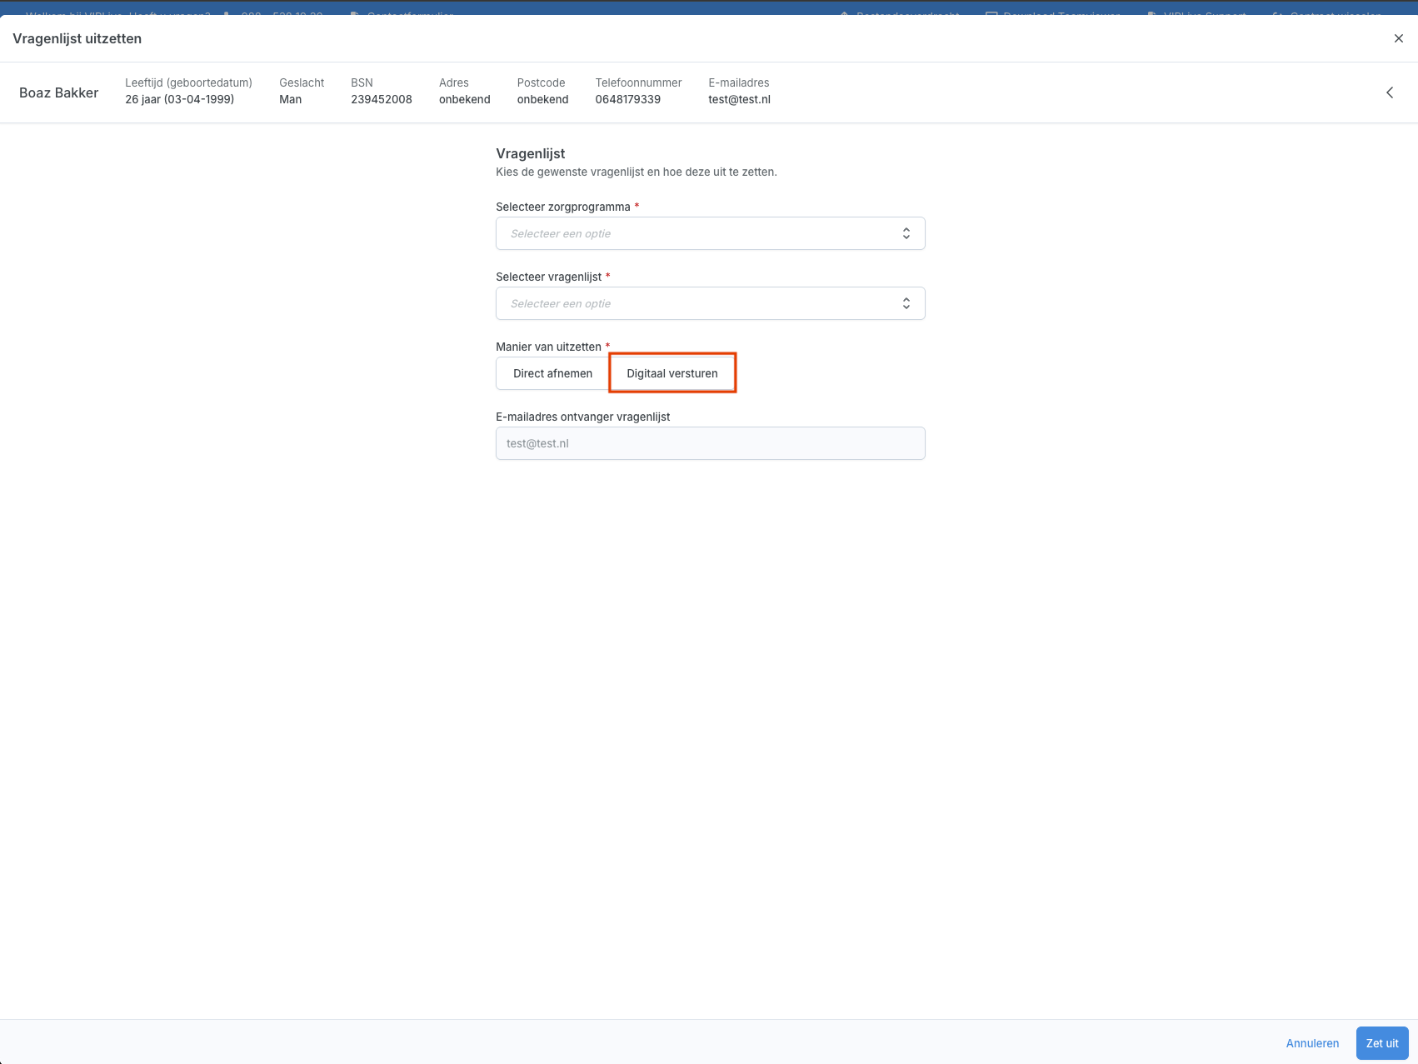Click the zorgprogramma dropdown arrows icon
The image size is (1418, 1064).
[x=906, y=233]
